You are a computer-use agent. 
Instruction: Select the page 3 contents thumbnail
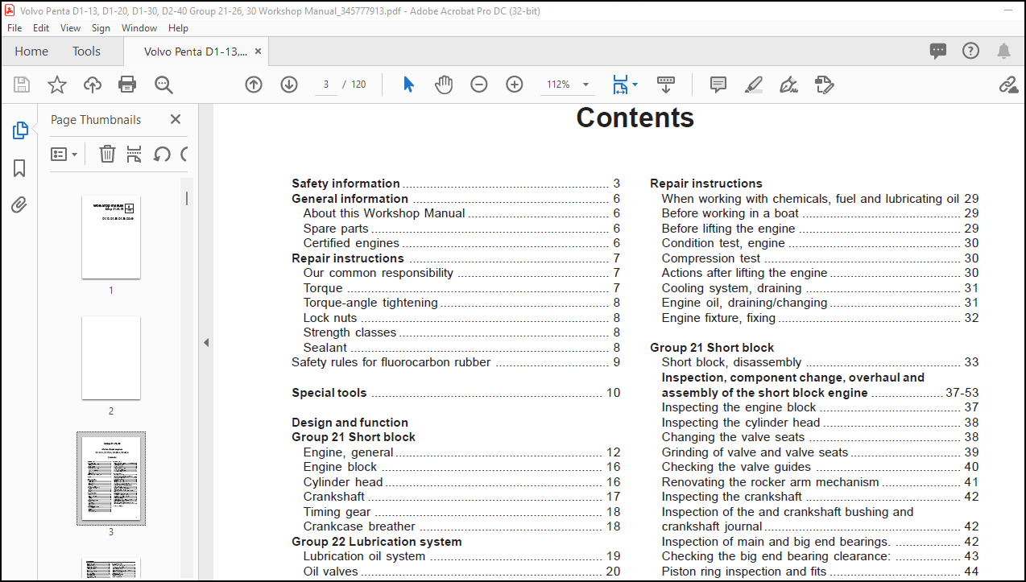111,478
